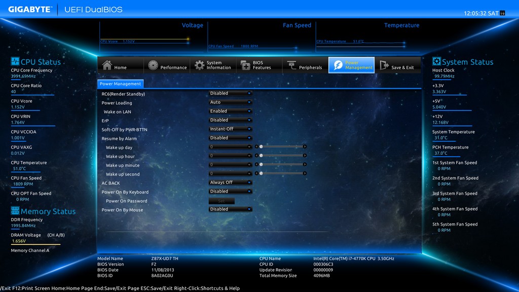Open Resume by Alarm dropdown
This screenshot has width=519, height=292.
231,138
